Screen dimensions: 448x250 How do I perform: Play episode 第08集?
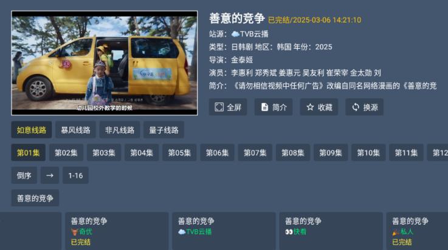[292, 153]
